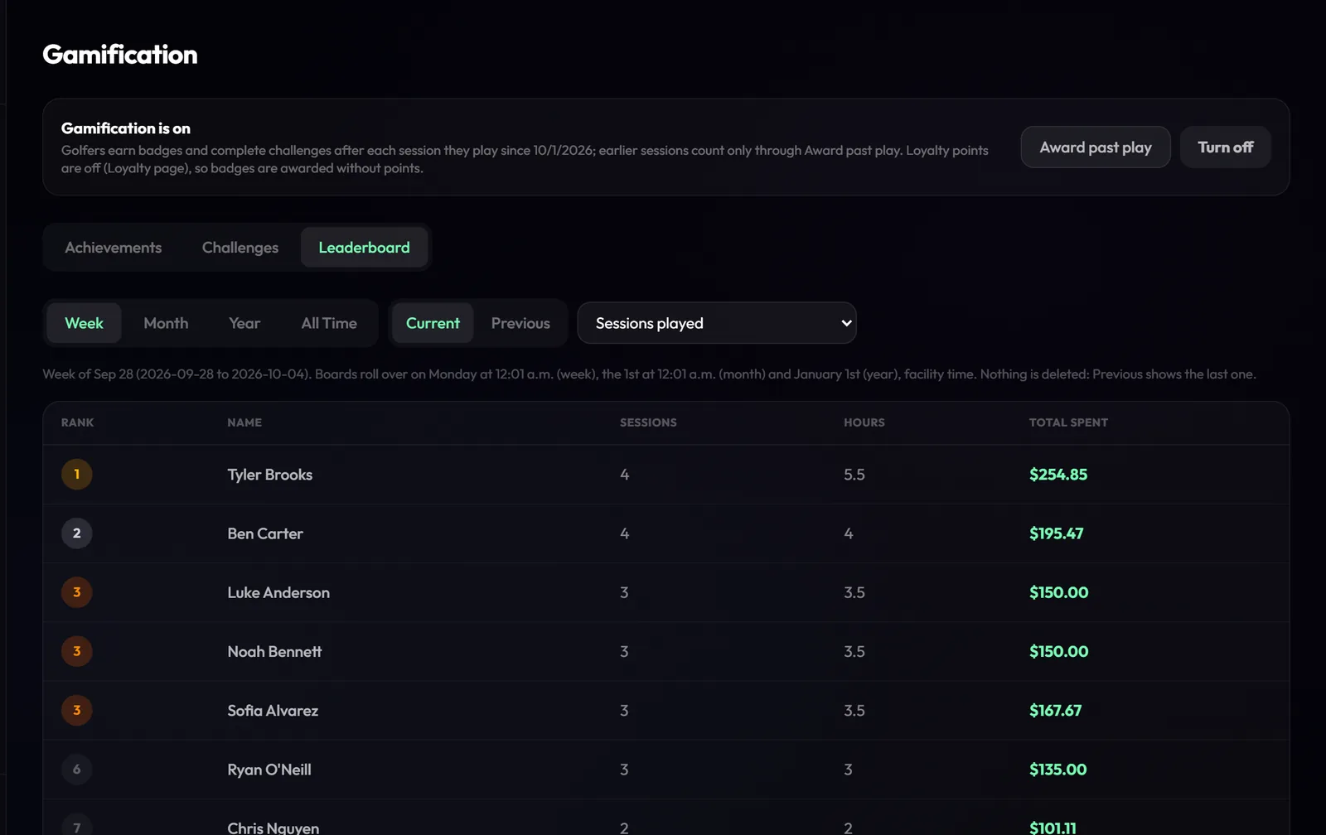Select the Year period filter
Screen dimensions: 1326x835
click(x=244, y=323)
